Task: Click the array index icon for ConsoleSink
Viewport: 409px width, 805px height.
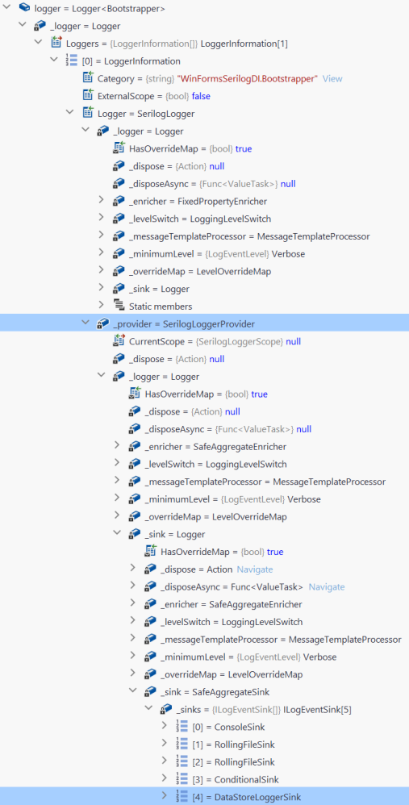Action: [182, 727]
